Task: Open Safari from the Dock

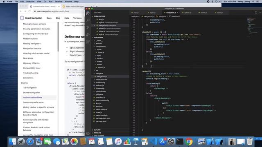Action: pyautogui.click(x=30, y=142)
